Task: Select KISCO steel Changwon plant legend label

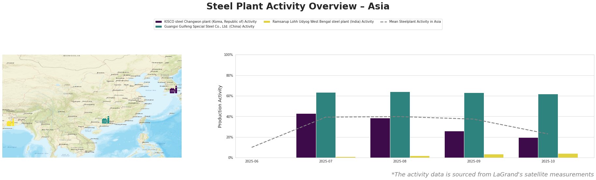Action: [x=210, y=22]
